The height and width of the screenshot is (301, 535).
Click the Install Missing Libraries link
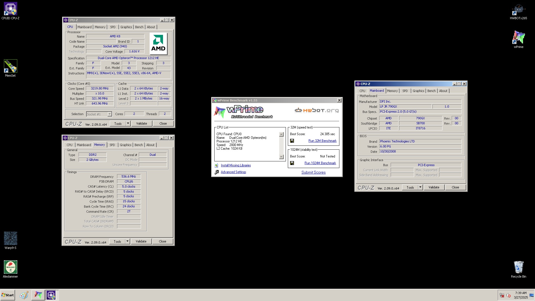(x=236, y=165)
